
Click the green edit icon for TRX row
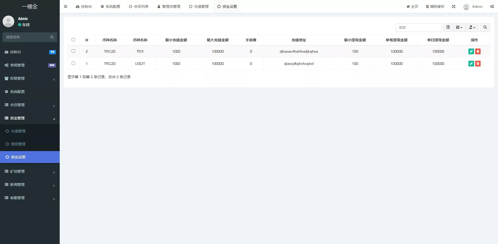click(x=471, y=51)
